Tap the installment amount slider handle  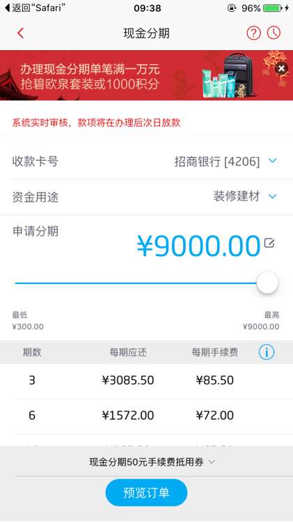pyautogui.click(x=267, y=283)
